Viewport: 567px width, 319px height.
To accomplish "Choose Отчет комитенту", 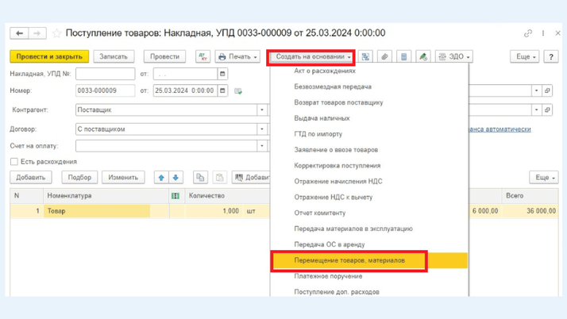I will click(369, 213).
